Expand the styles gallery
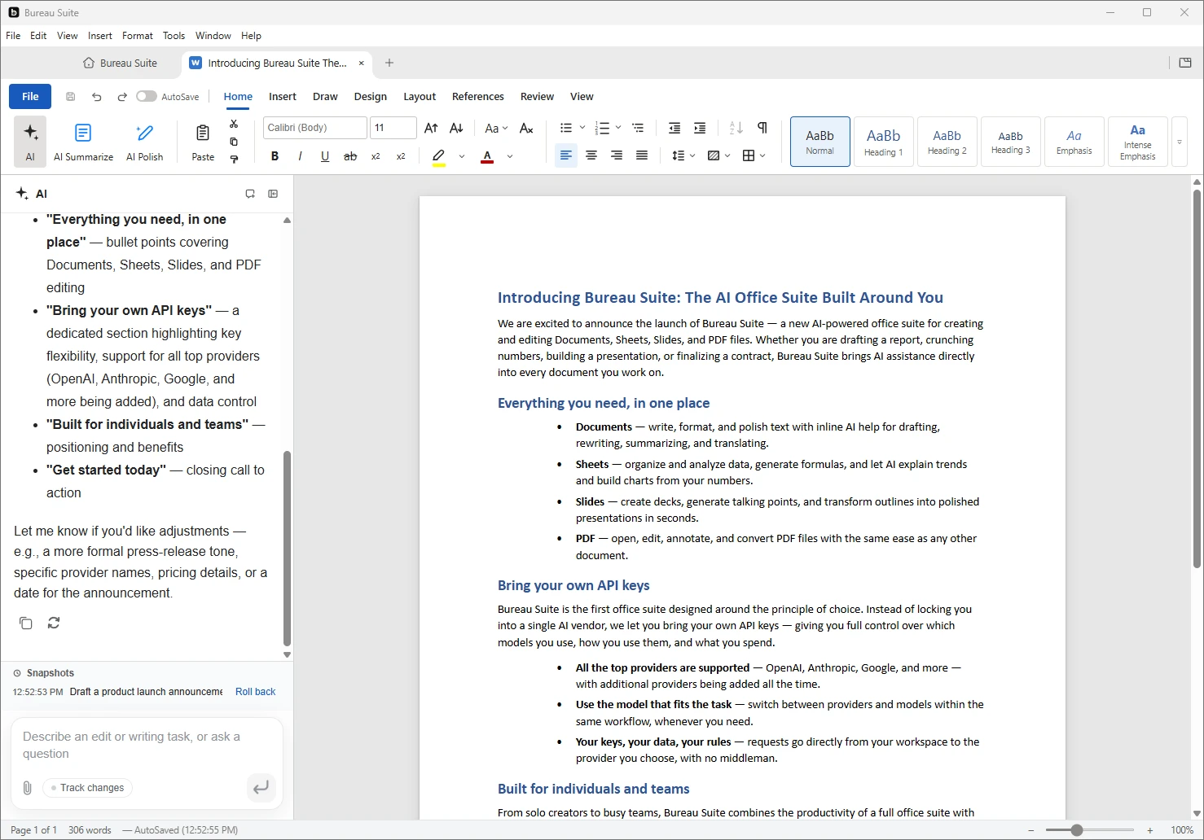The height and width of the screenshot is (840, 1204). click(1179, 142)
